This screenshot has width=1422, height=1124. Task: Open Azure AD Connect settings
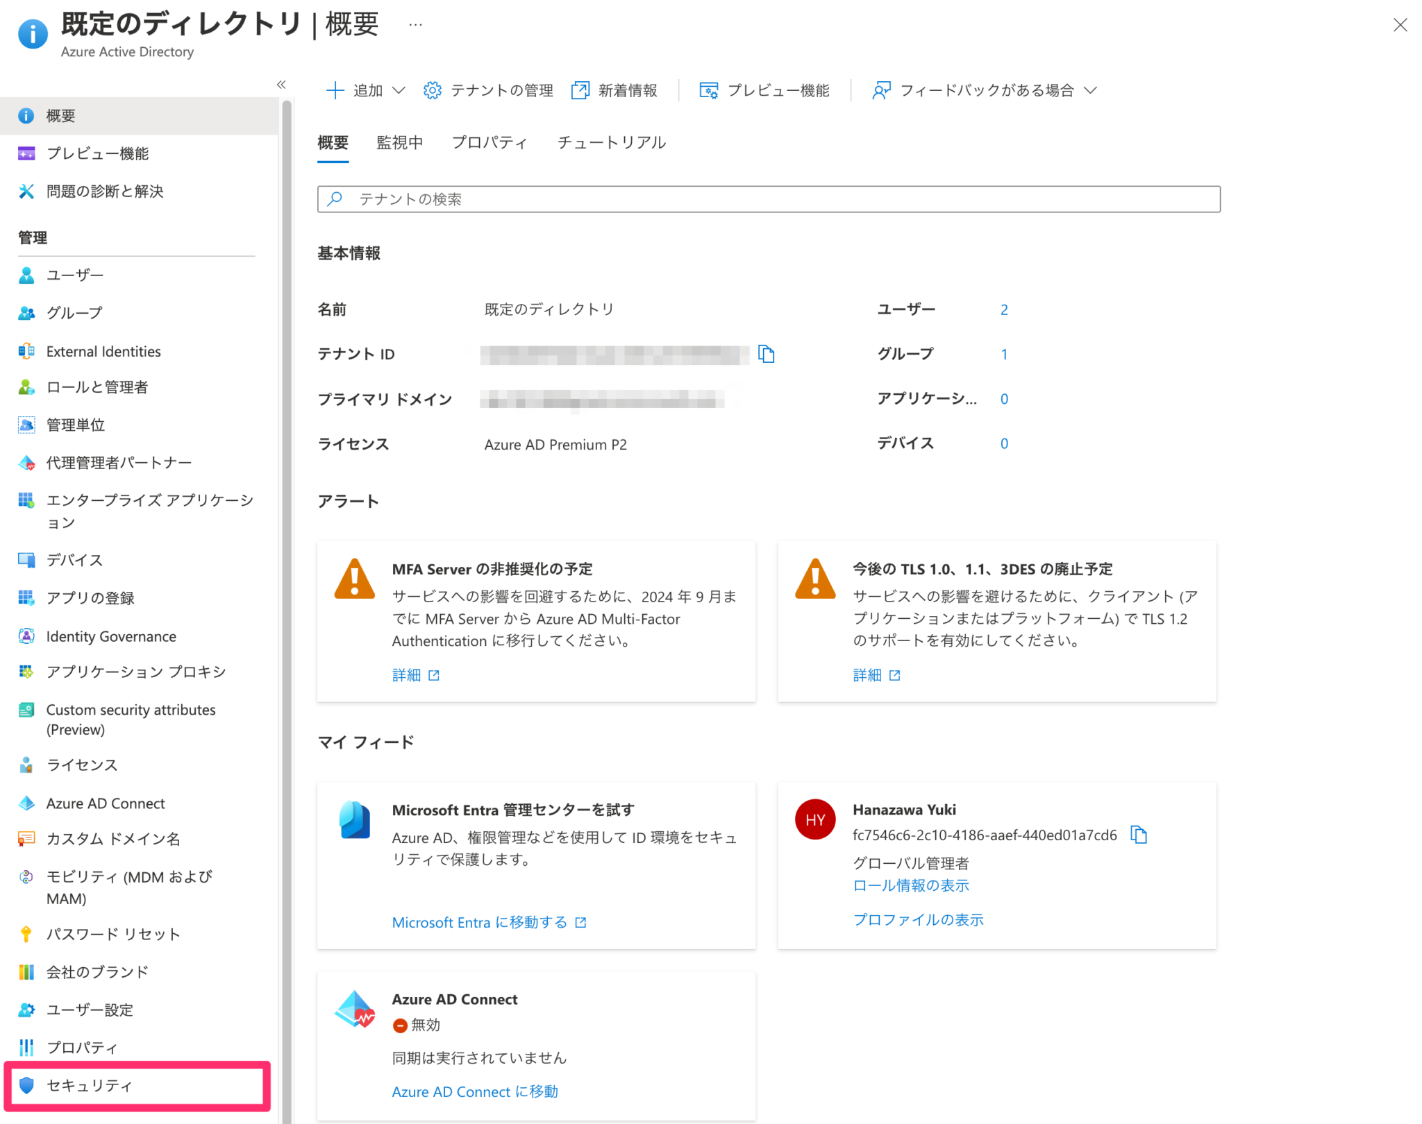(x=105, y=803)
